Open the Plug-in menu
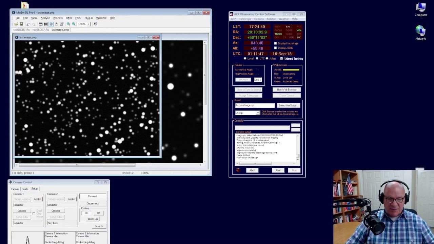The width and height of the screenshot is (434, 244). pos(88,18)
